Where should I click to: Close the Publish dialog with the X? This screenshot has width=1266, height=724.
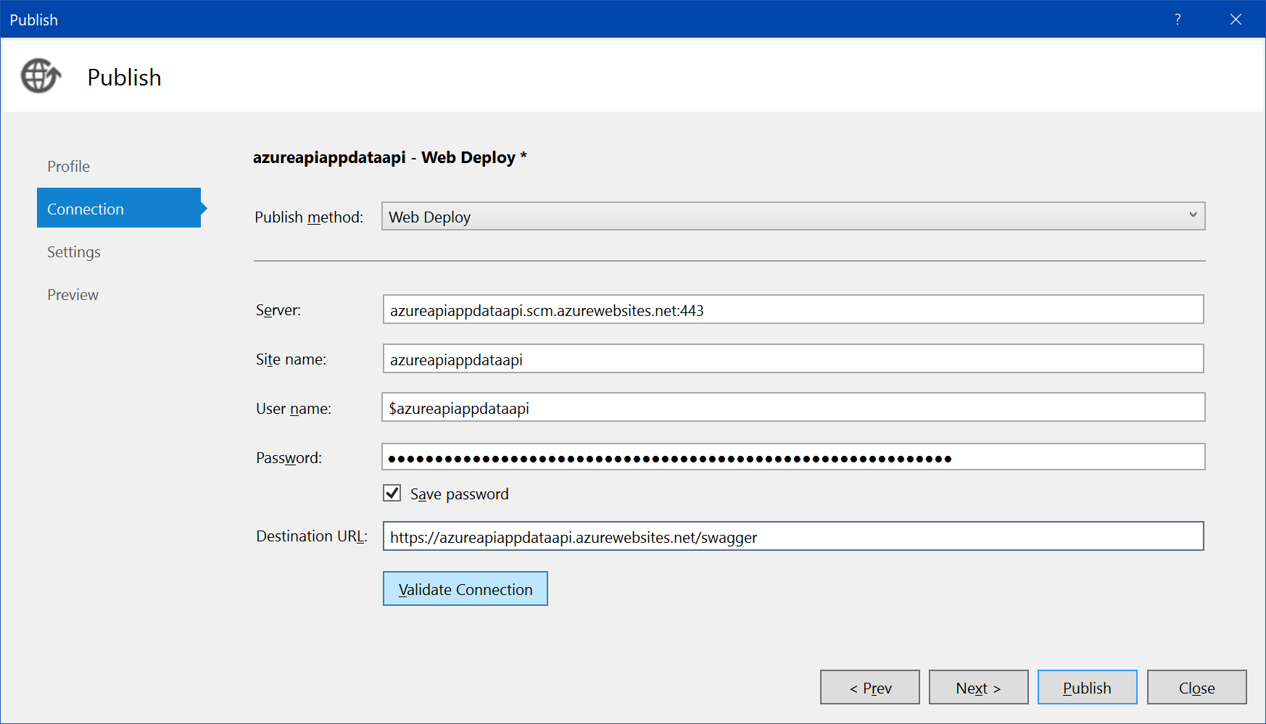[x=1236, y=20]
